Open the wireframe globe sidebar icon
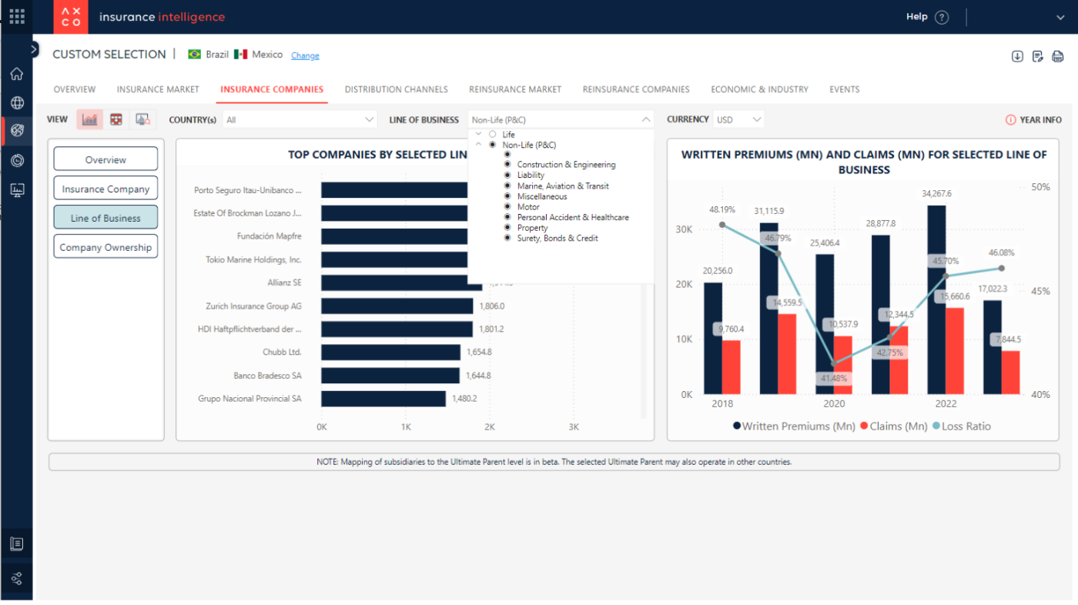The width and height of the screenshot is (1078, 605). 17,102
